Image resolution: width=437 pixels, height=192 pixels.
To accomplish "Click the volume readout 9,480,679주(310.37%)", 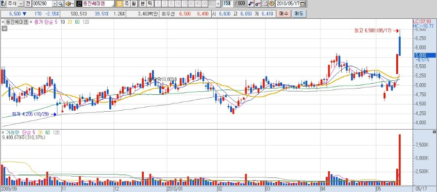I will (23, 137).
